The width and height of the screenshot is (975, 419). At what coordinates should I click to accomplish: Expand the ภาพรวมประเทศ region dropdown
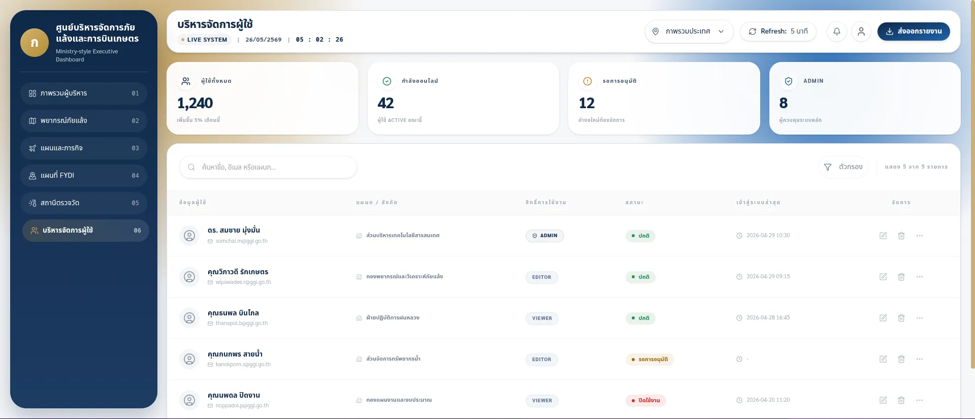[689, 31]
